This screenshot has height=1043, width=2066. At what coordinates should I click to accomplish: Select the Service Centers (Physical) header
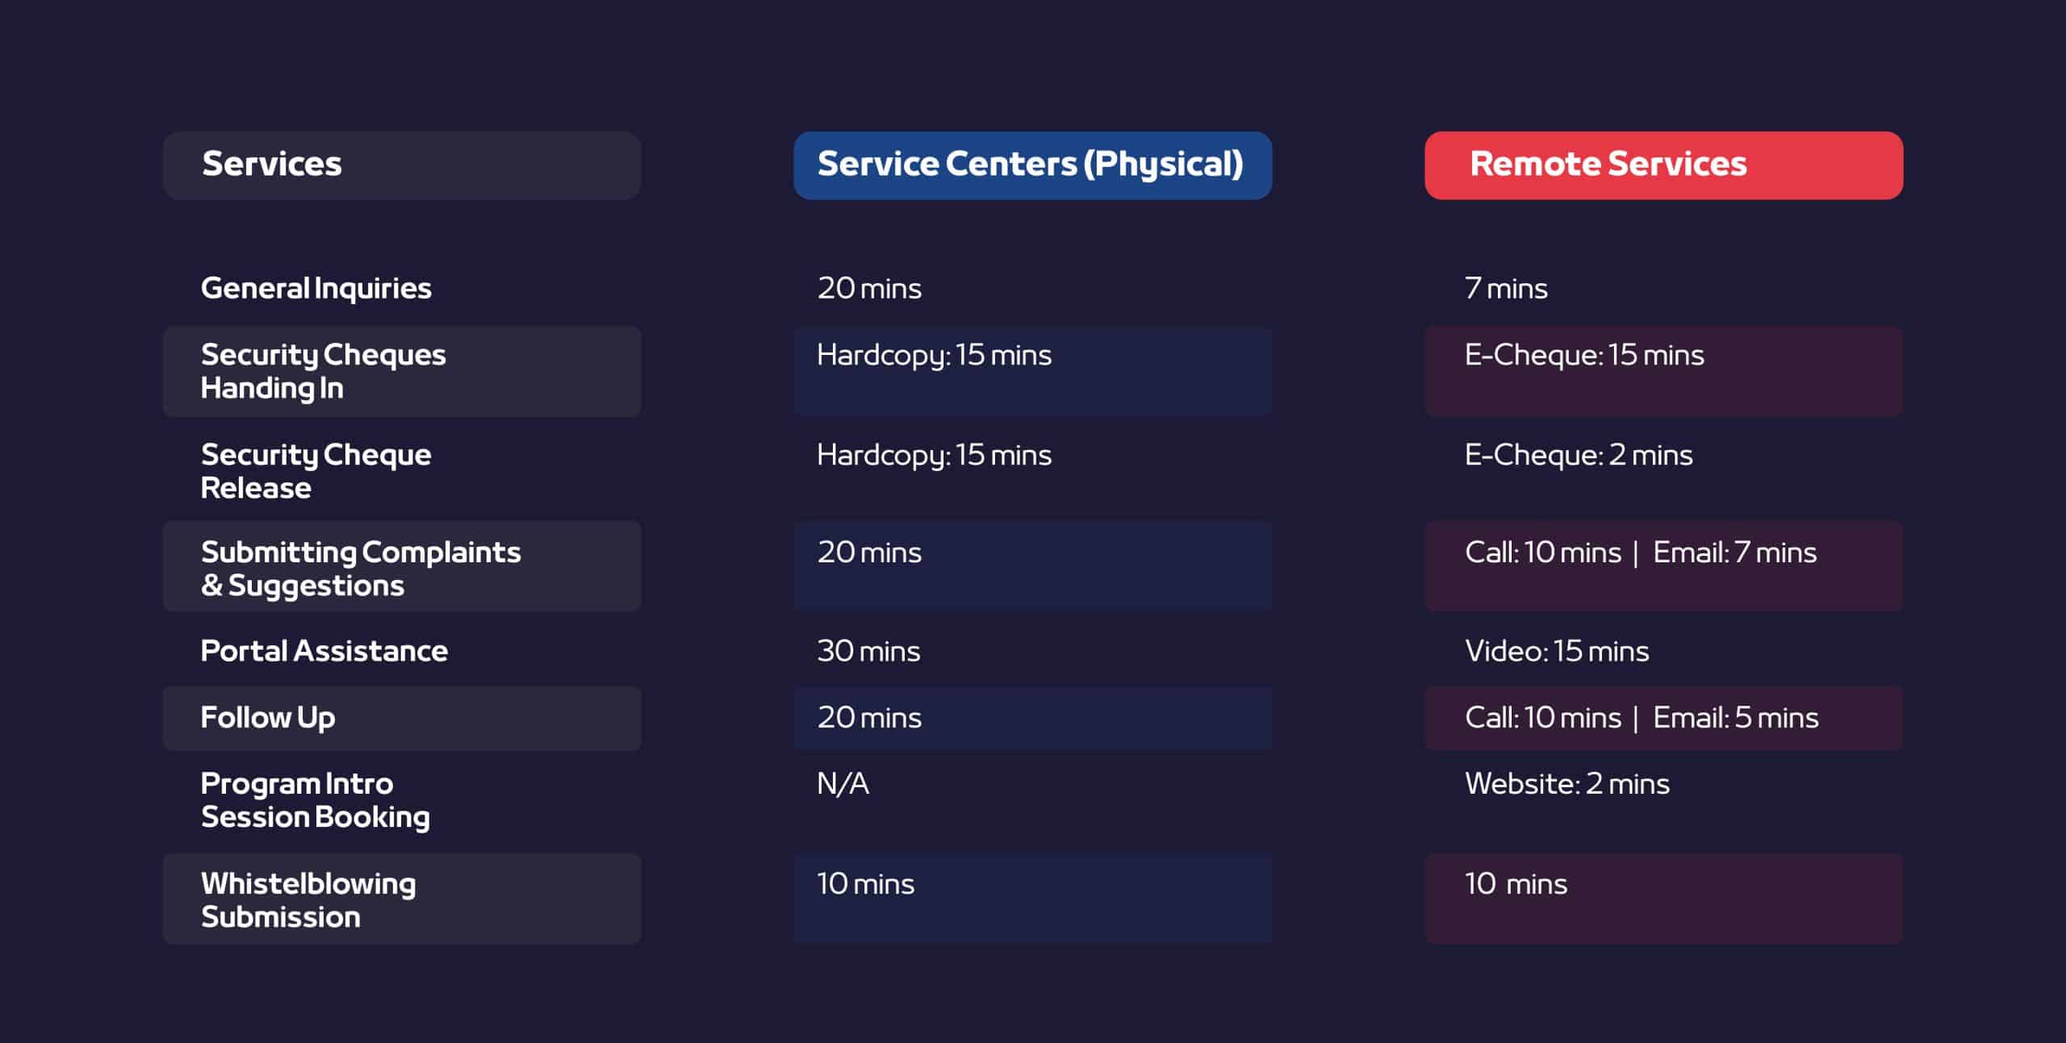point(1031,165)
